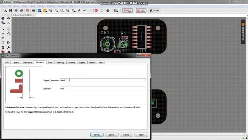Select the Align tool
Viewport: 248px width, 140px height.
click(3, 38)
